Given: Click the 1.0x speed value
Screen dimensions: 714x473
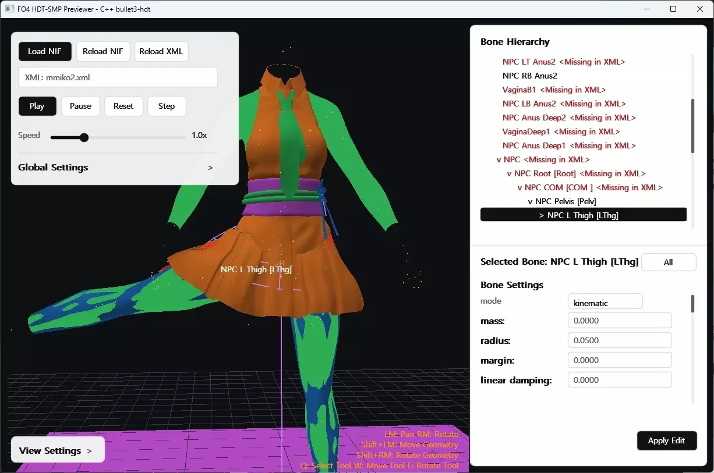Looking at the screenshot, I should (x=199, y=135).
